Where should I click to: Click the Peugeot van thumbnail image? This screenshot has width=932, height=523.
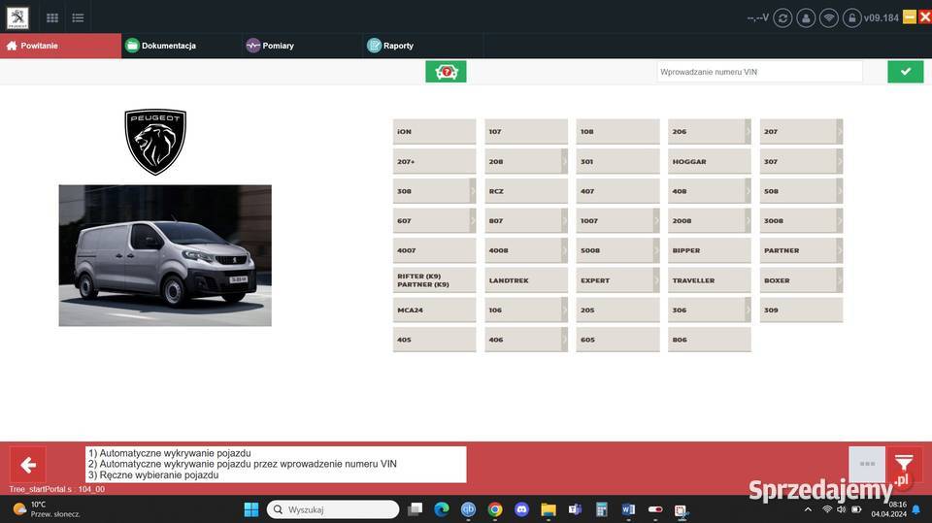click(165, 255)
